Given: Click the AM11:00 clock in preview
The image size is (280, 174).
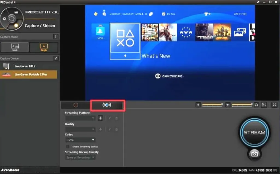Looking at the screenshot, I should coord(240,14).
